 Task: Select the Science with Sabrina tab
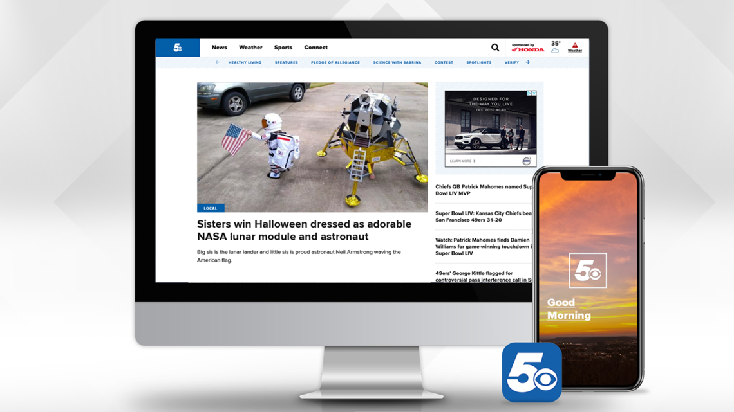(397, 62)
